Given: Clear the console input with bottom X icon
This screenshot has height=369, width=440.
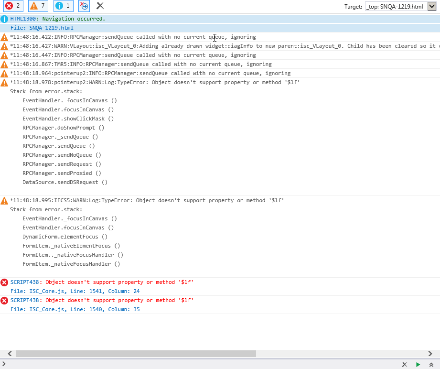Looking at the screenshot, I should pos(404,365).
